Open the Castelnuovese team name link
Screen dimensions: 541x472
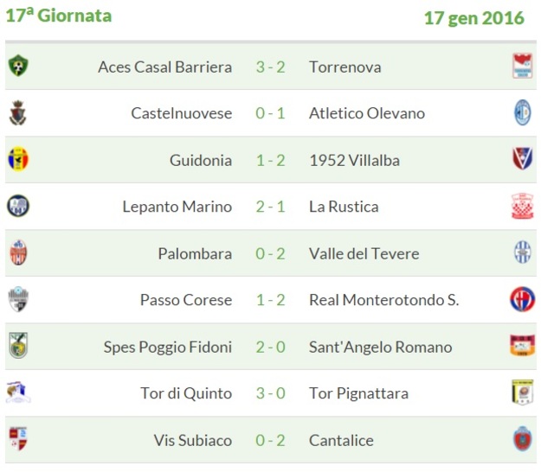click(182, 113)
